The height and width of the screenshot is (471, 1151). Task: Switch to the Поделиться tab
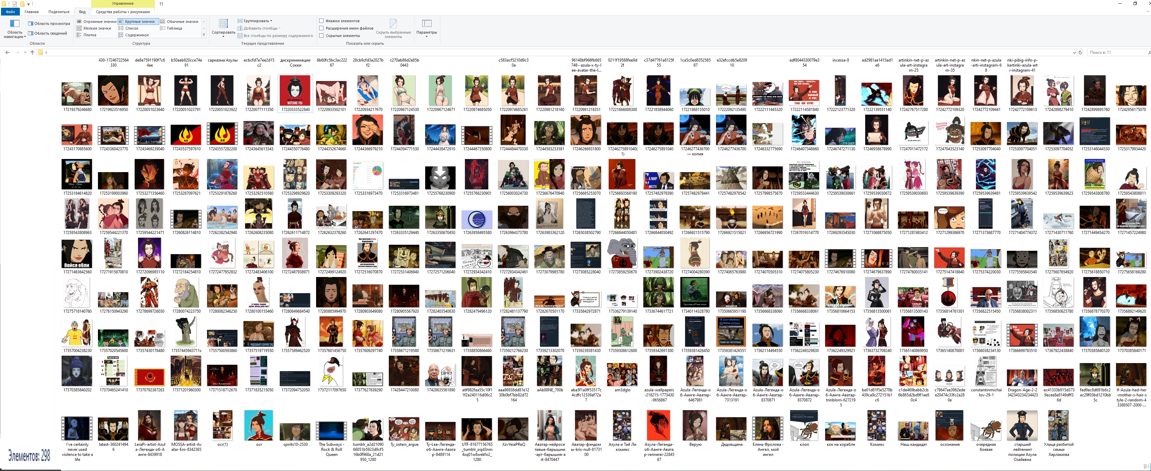click(59, 11)
